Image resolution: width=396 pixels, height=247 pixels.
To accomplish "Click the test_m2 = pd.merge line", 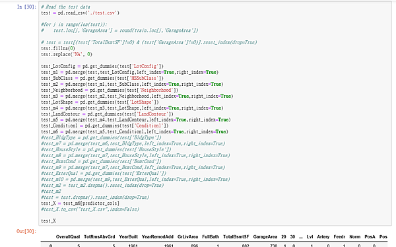I will click(x=132, y=84).
